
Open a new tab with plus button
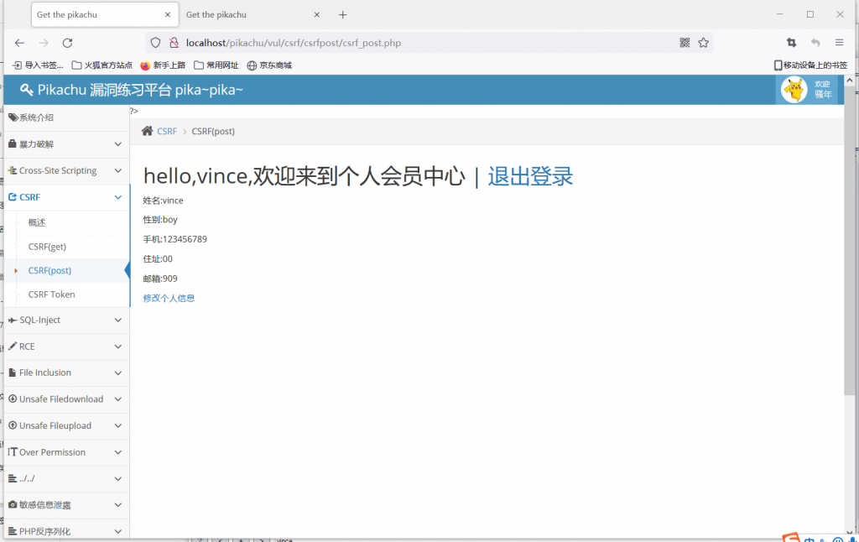point(342,15)
